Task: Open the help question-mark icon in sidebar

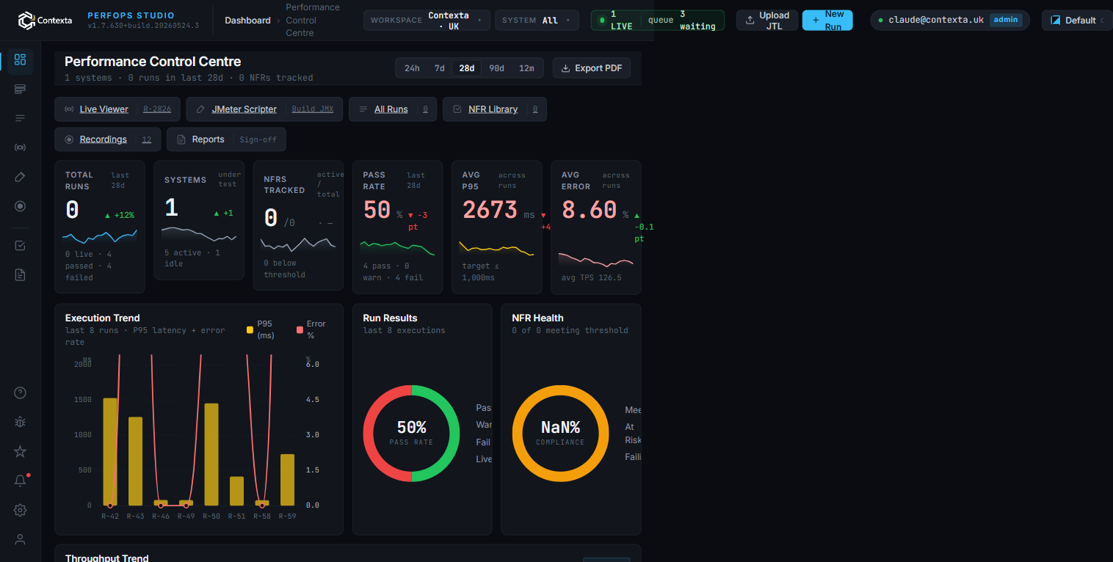Action: 20,393
